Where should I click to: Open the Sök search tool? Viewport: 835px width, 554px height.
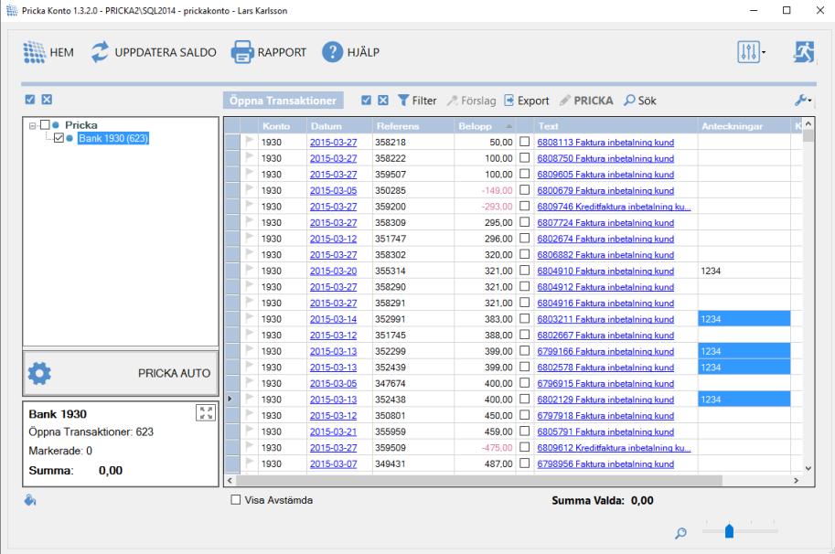click(639, 101)
